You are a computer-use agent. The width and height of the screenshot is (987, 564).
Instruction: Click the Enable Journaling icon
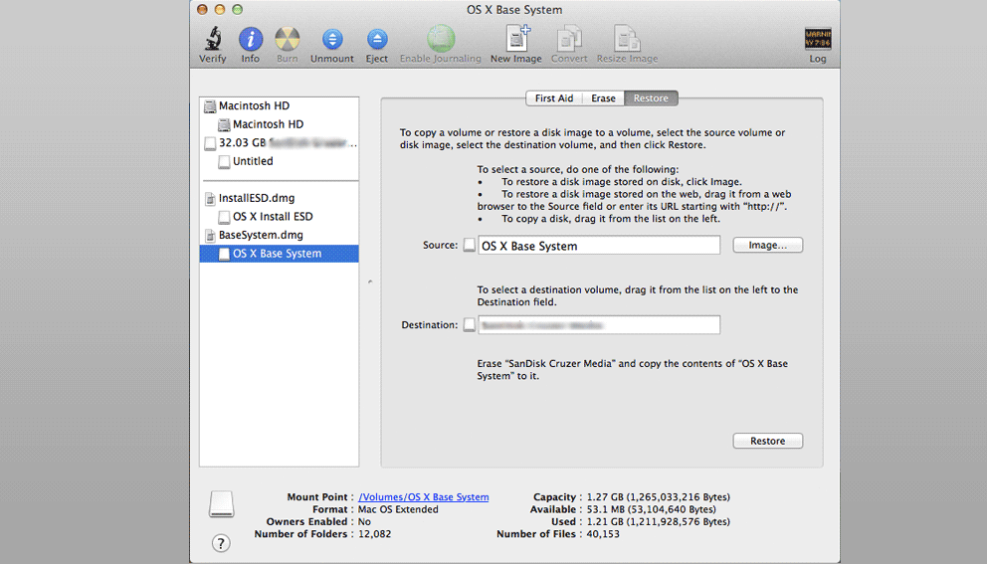(441, 39)
